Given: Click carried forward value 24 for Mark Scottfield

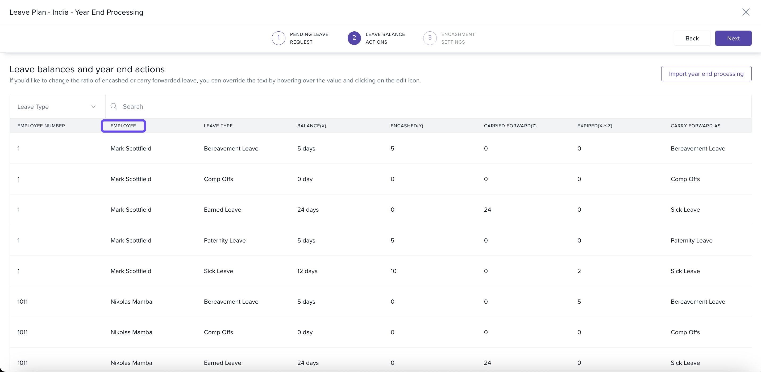Looking at the screenshot, I should [x=488, y=210].
